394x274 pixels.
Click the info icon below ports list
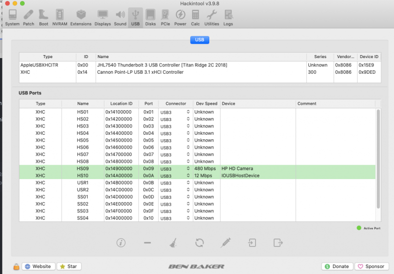pyautogui.click(x=121, y=243)
